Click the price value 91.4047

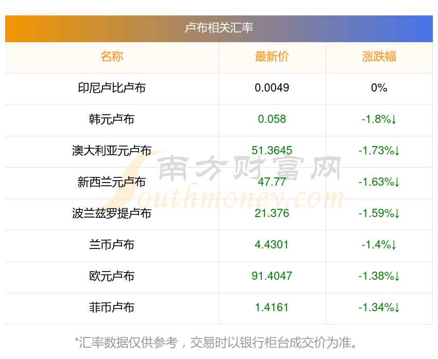[x=272, y=276]
